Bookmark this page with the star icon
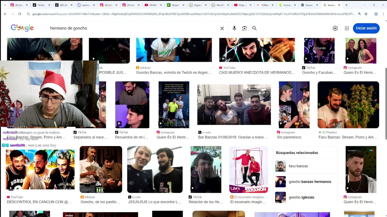 [x=366, y=14]
